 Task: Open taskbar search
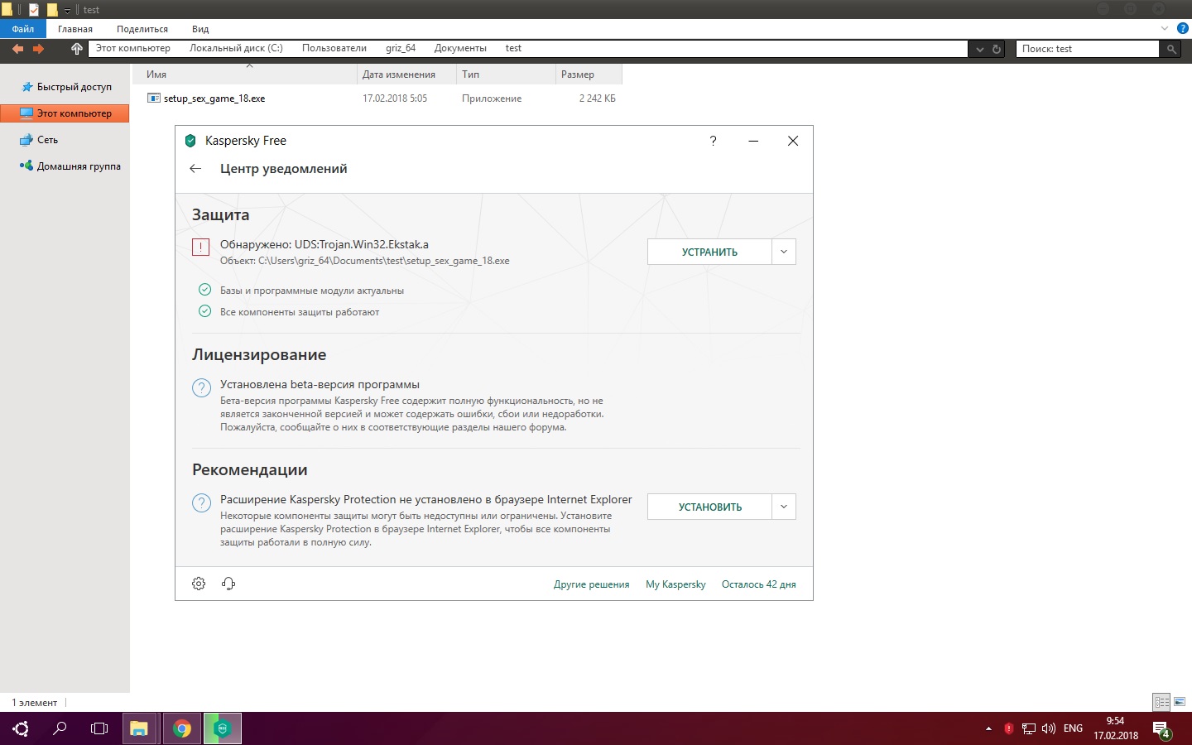(60, 728)
